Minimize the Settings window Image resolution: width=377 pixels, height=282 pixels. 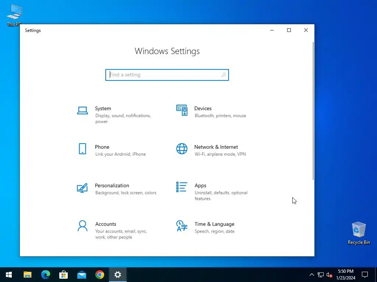[x=272, y=30]
